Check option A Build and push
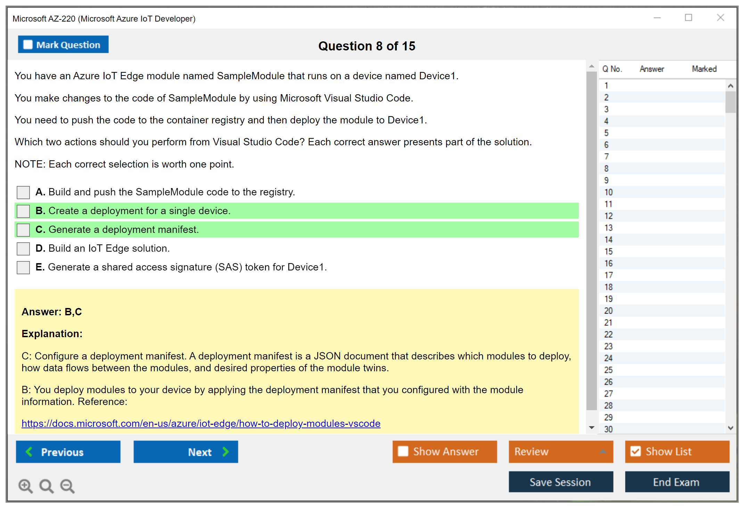This screenshot has height=511, width=747. point(23,192)
